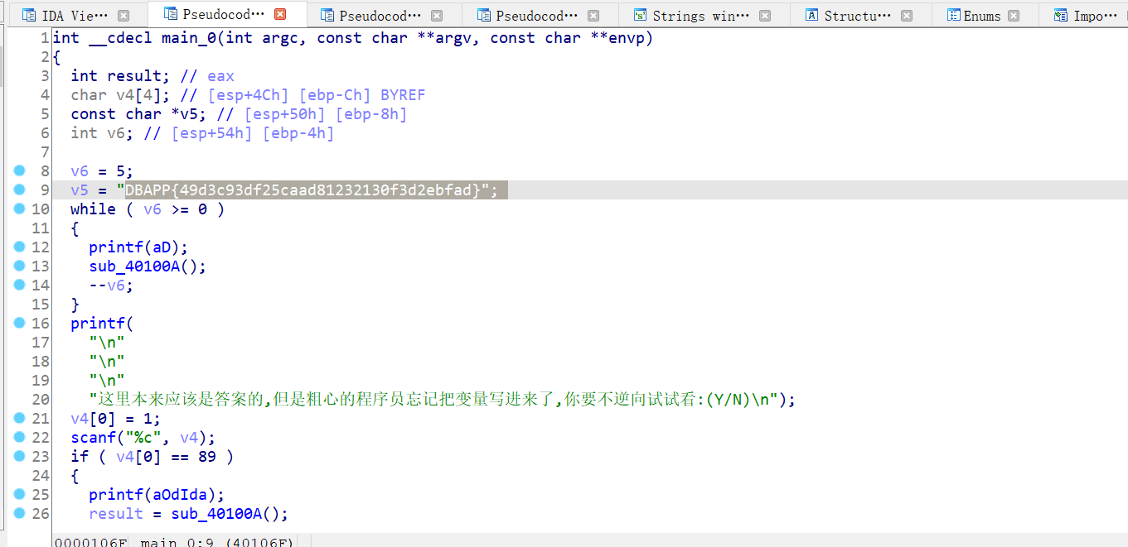Switch to the Enums tab
Image resolution: width=1128 pixels, height=547 pixels.
pos(982,16)
